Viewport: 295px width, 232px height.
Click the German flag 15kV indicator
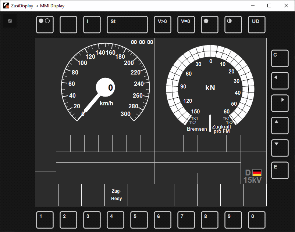(x=253, y=176)
